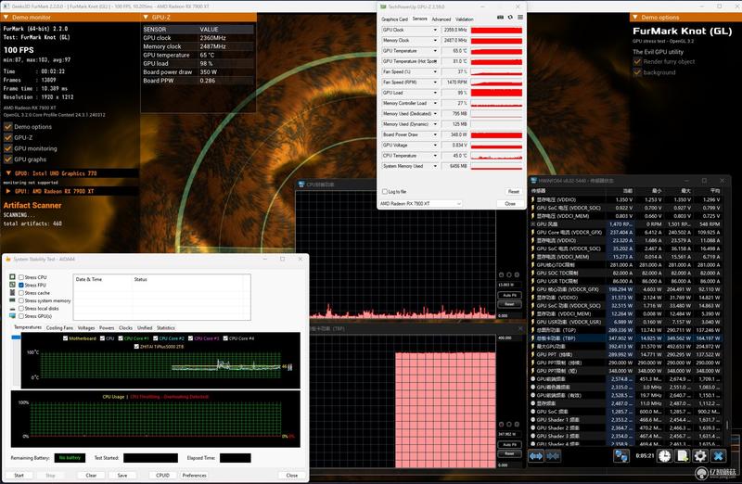This screenshot has width=742, height=484.
Task: Toggle Log to file checkbox in GPU-Z
Action: 385,192
